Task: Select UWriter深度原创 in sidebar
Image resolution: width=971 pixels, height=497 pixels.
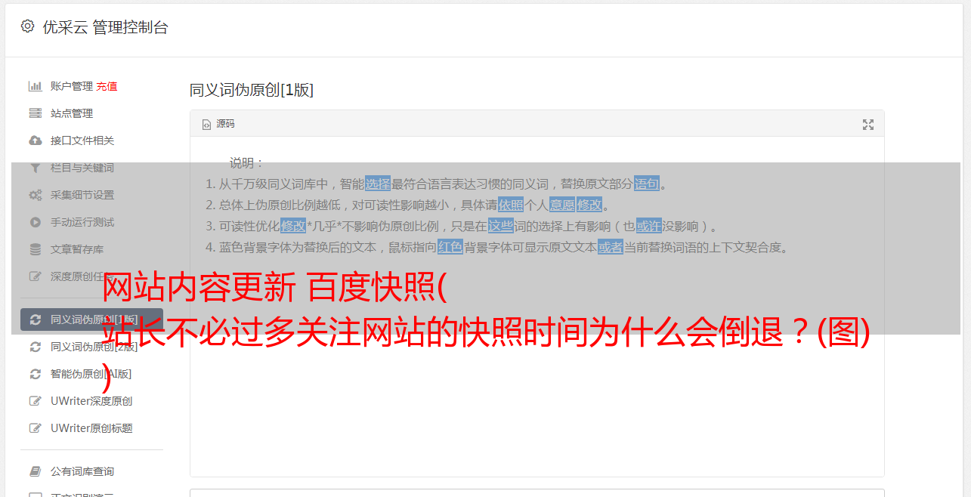Action: point(91,401)
